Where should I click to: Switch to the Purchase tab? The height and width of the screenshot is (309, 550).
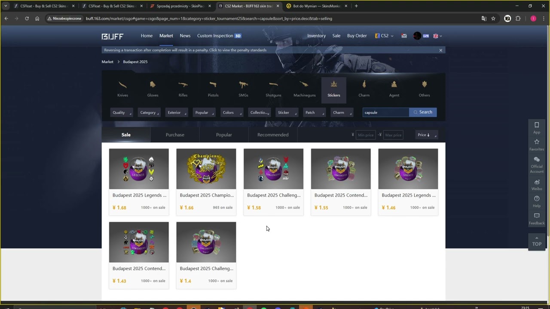(x=175, y=135)
